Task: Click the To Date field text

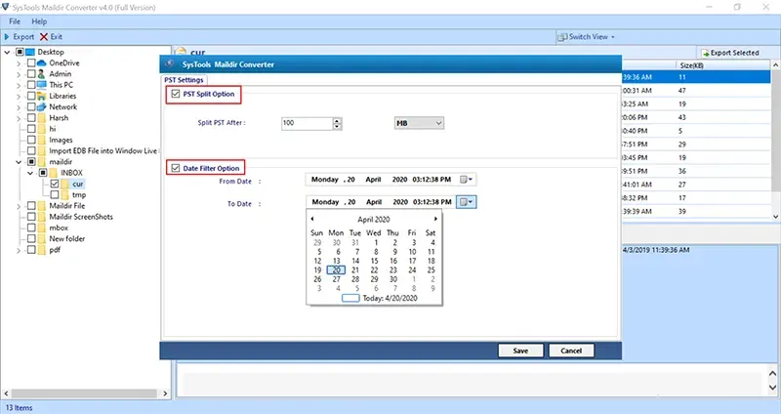Action: click(381, 202)
